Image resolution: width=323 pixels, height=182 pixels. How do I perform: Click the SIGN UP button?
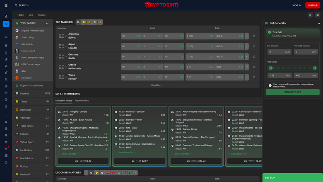(x=313, y=5)
